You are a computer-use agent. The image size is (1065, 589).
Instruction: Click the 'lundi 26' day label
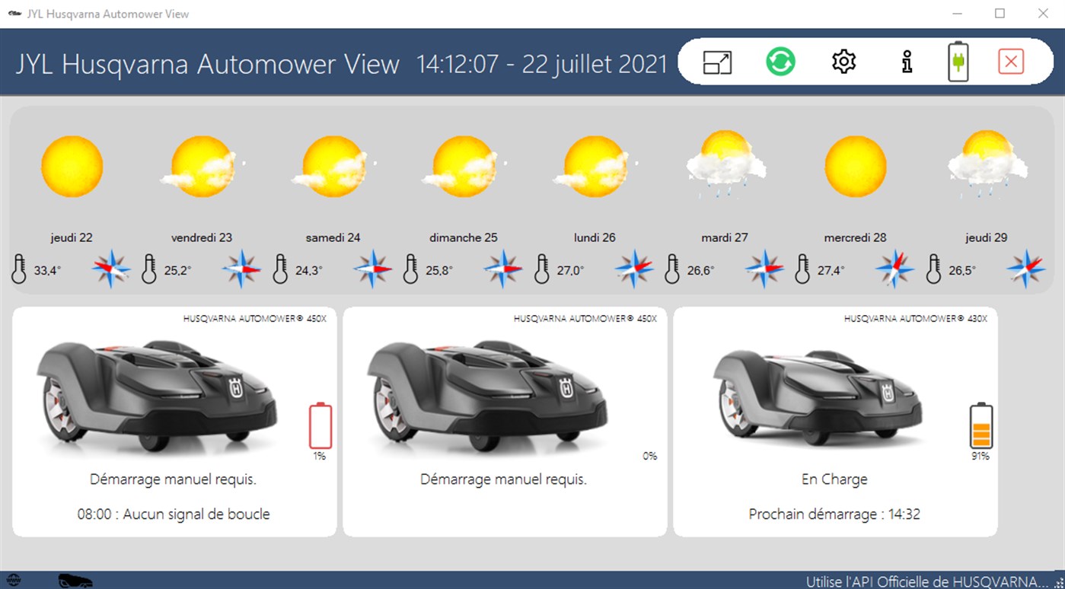click(595, 237)
